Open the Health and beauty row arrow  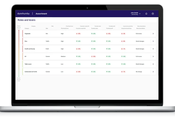(x=153, y=49)
